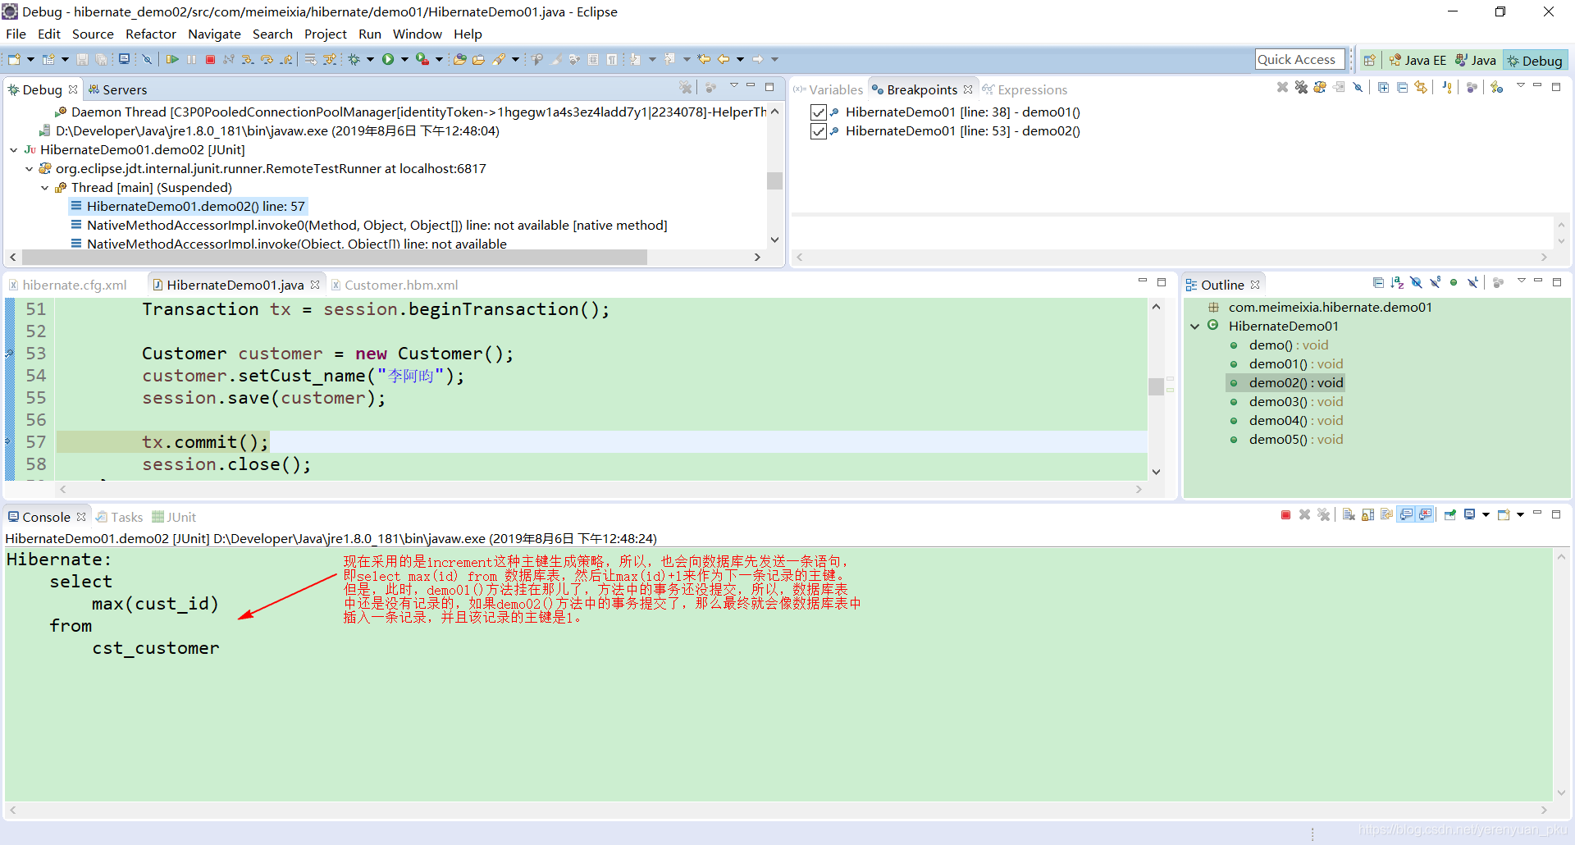Image resolution: width=1575 pixels, height=845 pixels.
Task: Open the Debug button dropdown arrow
Action: [370, 59]
